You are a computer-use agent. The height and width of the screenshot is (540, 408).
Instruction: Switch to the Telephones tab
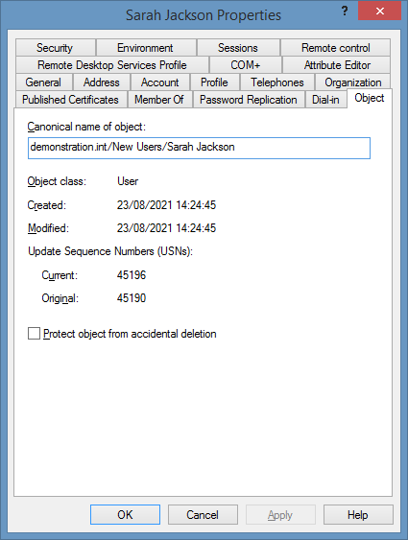point(277,82)
